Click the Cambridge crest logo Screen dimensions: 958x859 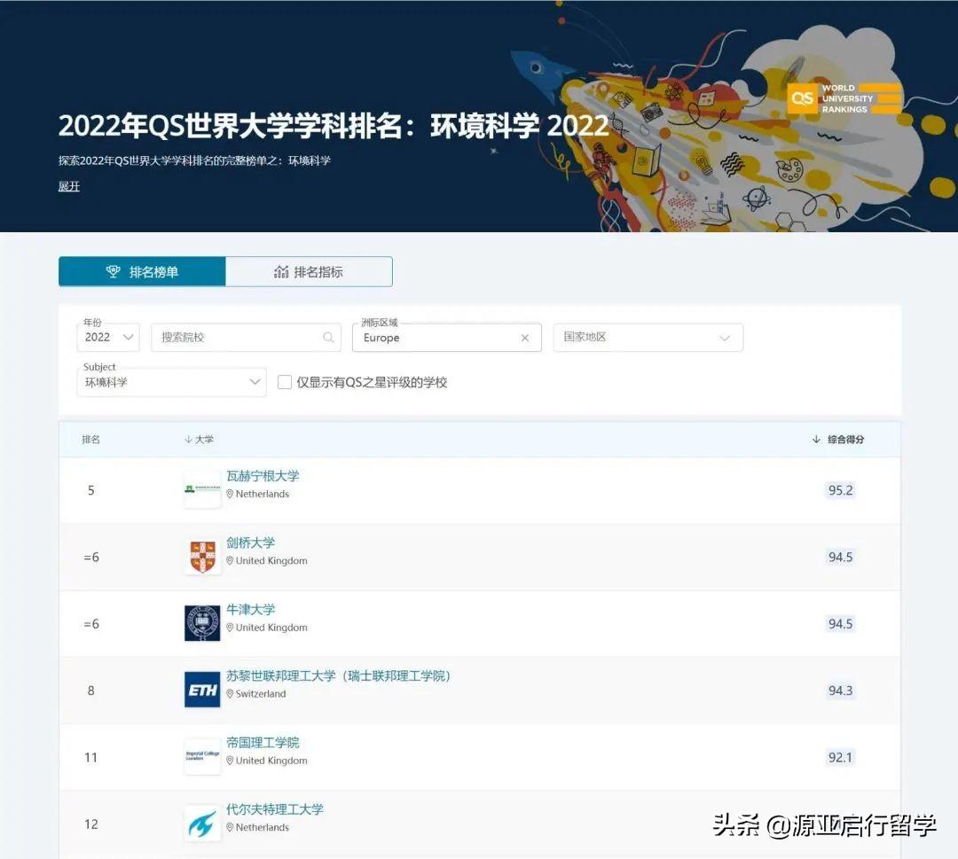tap(202, 556)
